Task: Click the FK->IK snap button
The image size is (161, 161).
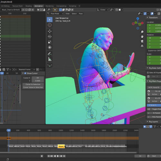Action: point(154,91)
